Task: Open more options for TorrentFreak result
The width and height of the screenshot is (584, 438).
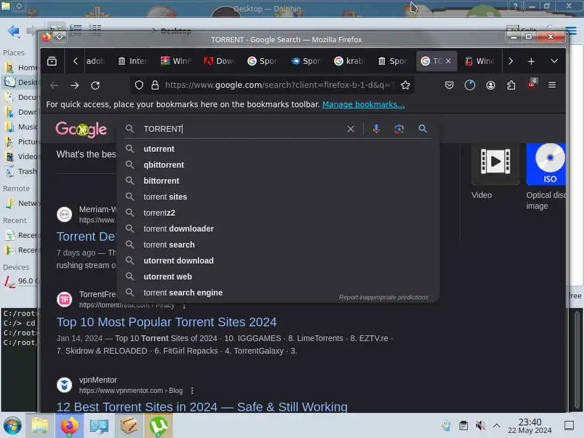Action: 184,306
